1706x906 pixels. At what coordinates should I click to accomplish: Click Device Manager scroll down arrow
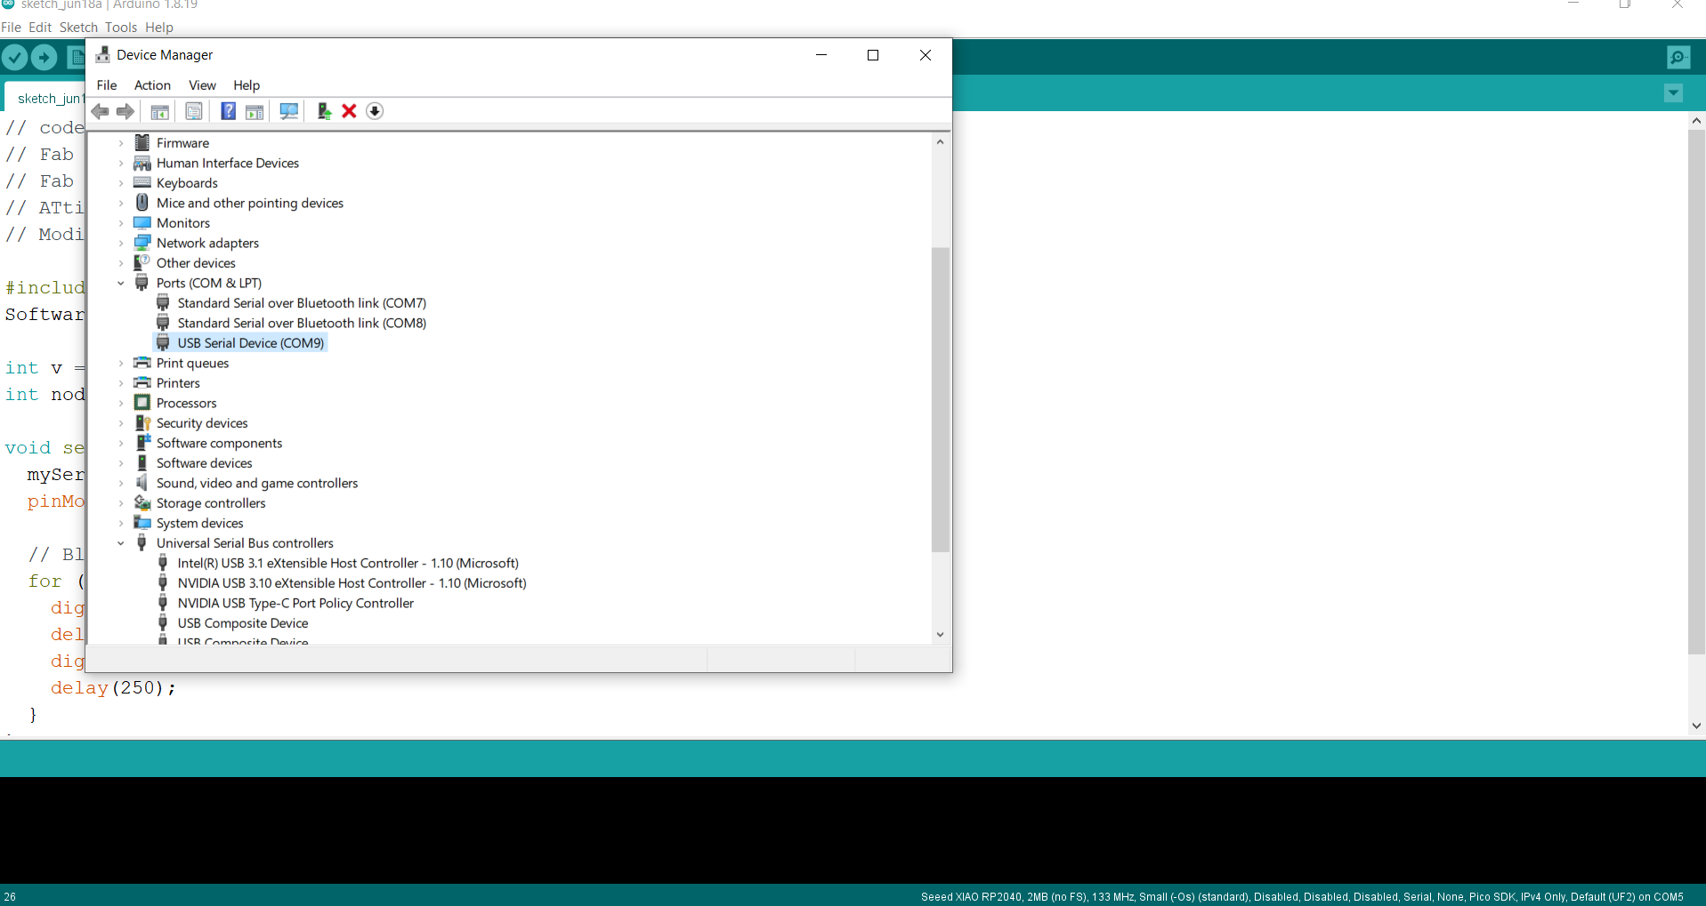pos(940,635)
